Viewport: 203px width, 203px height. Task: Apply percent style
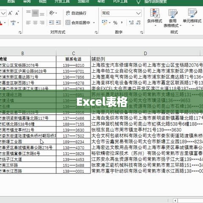pos(115,22)
